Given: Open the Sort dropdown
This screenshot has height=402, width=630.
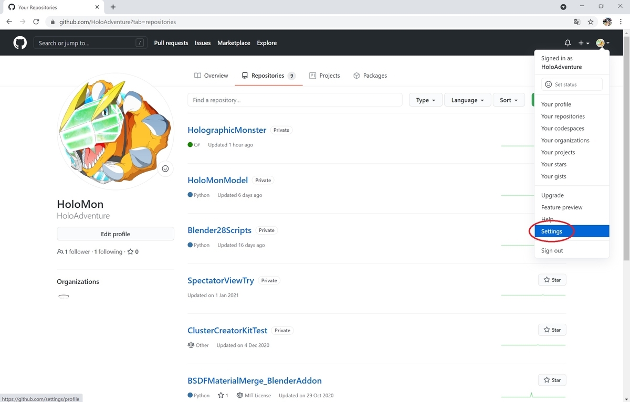Looking at the screenshot, I should (509, 100).
